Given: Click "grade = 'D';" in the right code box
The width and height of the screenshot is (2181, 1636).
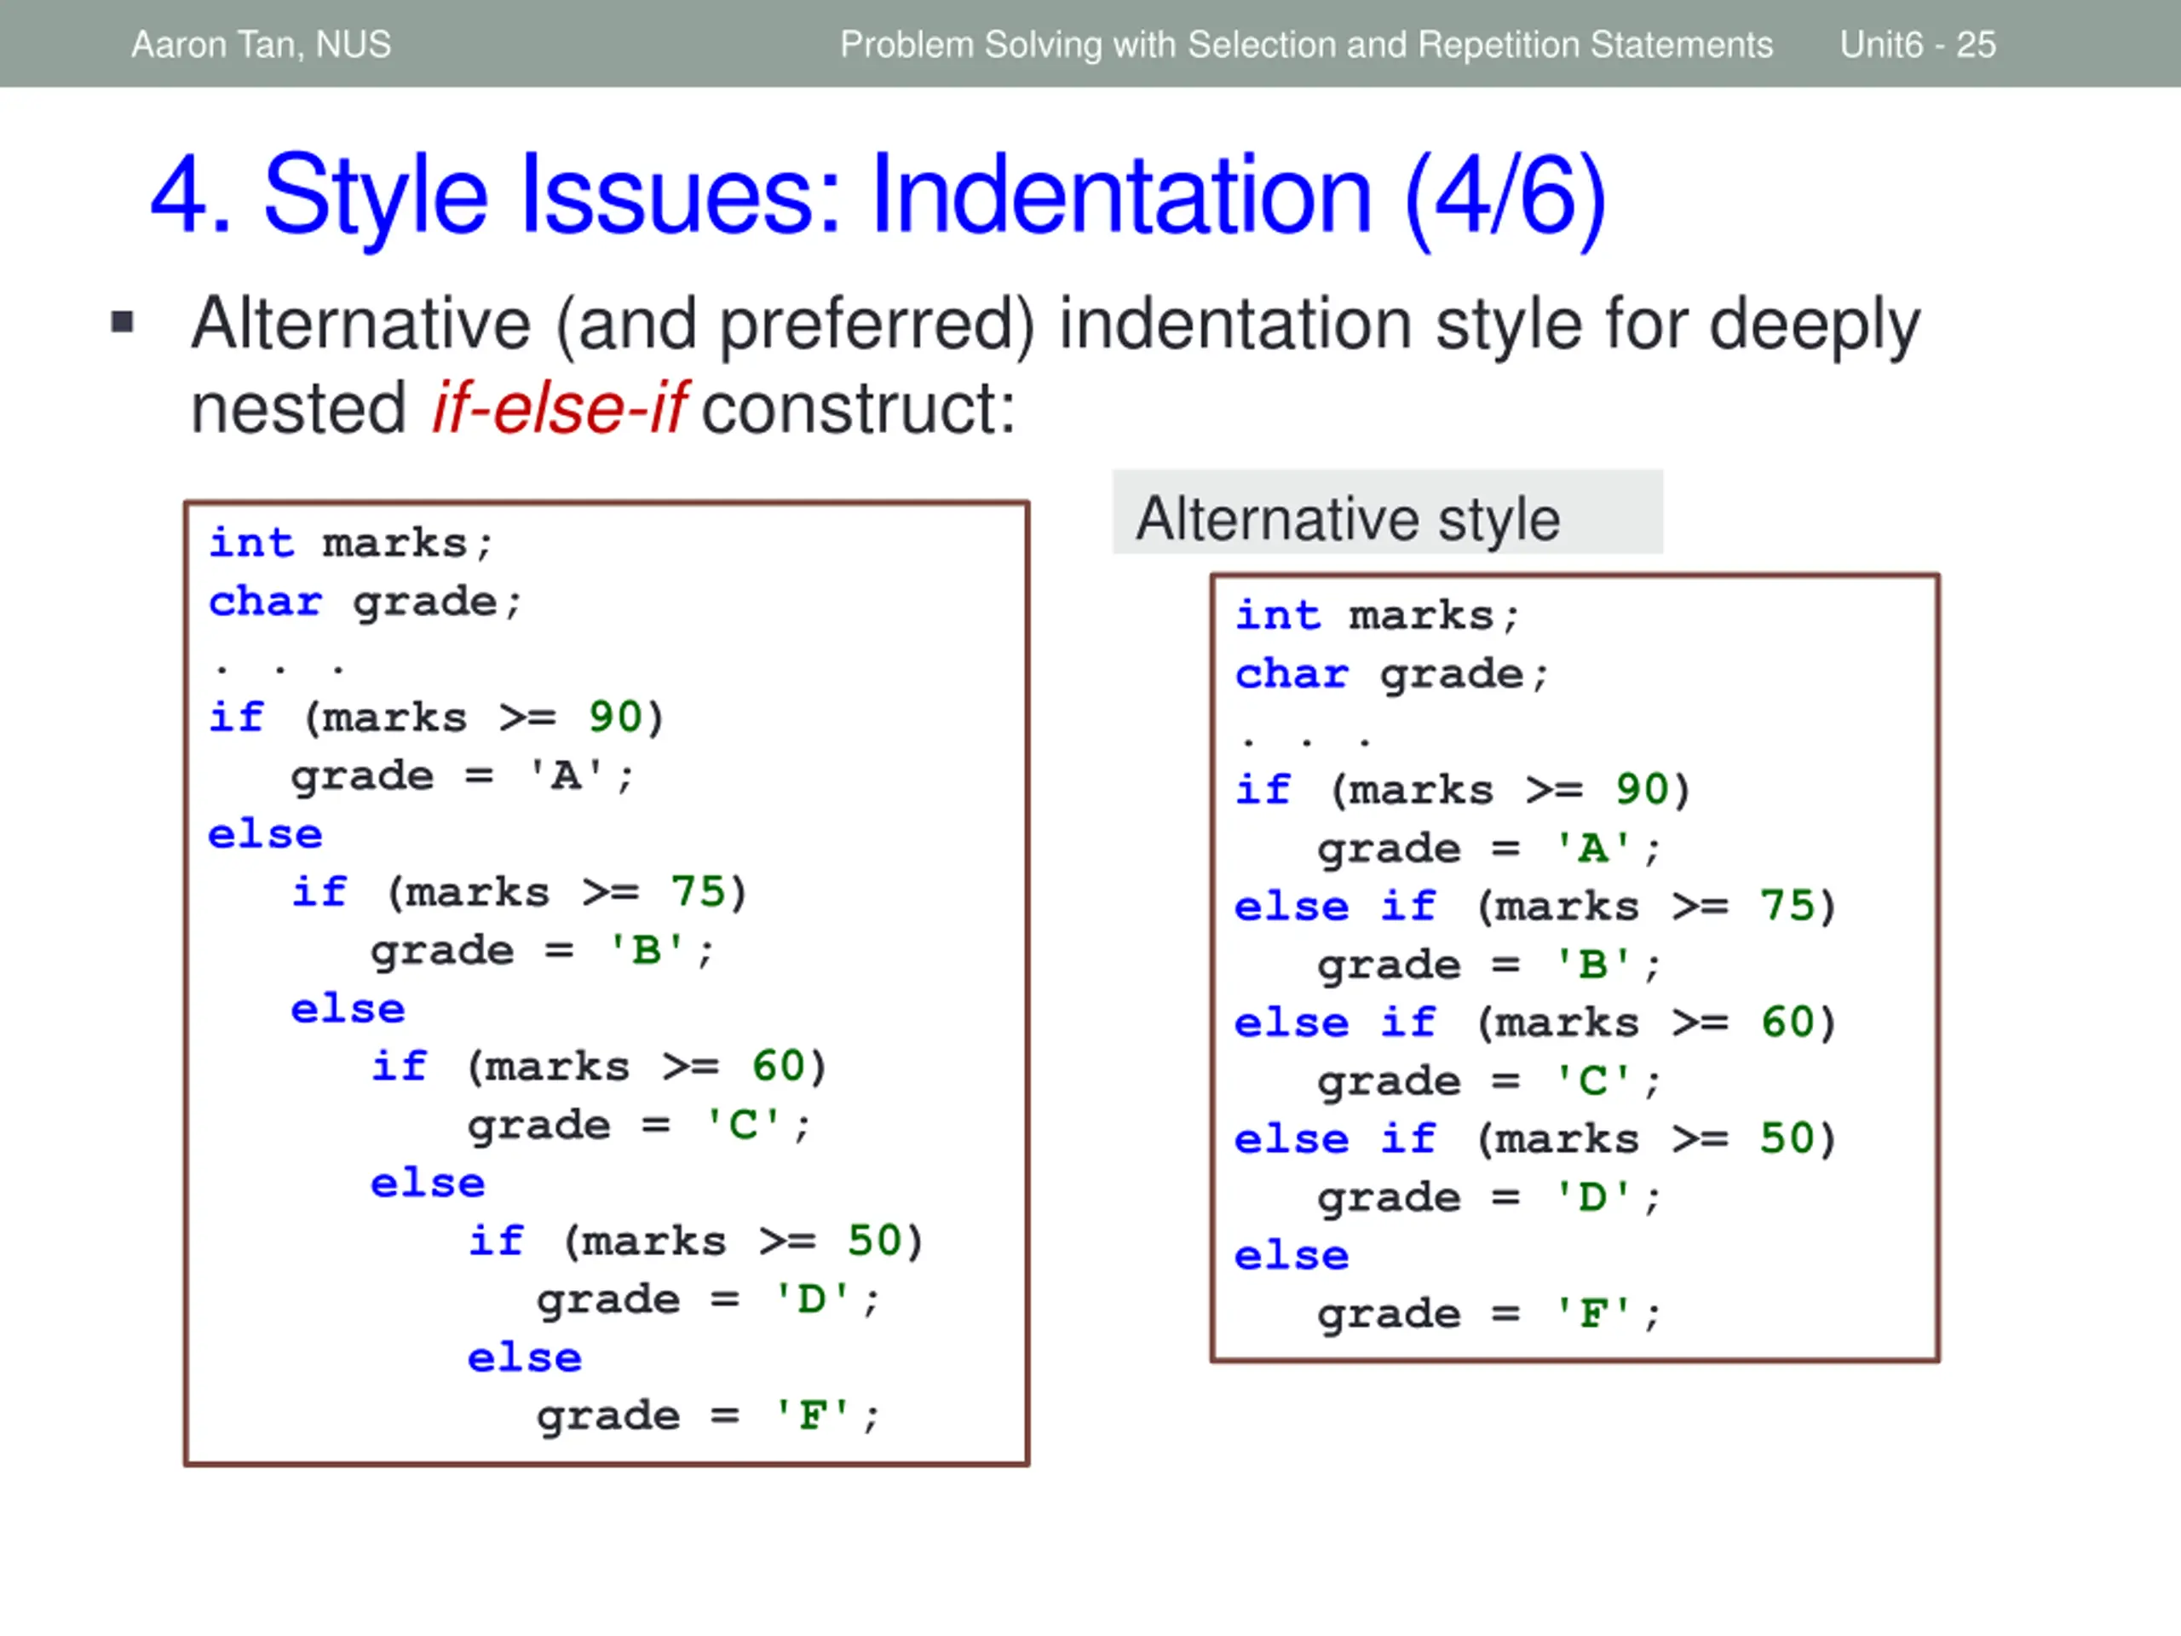Looking at the screenshot, I should 1489,1197.
